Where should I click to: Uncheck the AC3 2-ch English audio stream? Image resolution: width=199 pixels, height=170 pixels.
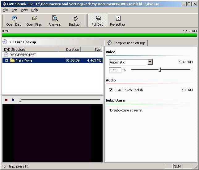111,90
